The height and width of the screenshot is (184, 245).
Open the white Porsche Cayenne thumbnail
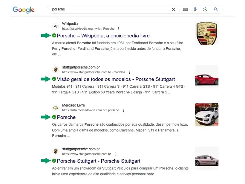point(207,115)
